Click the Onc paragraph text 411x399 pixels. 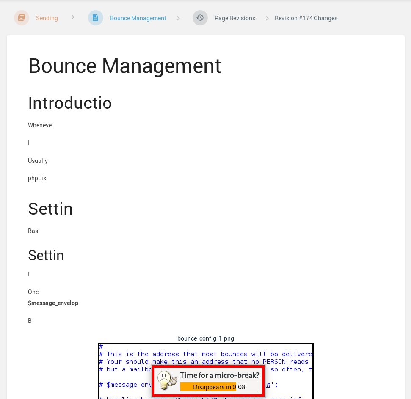[33, 292]
